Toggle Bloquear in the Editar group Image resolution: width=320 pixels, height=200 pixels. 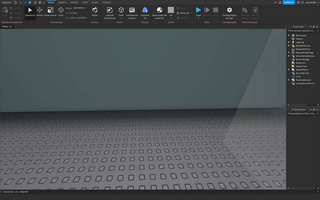tap(183, 13)
